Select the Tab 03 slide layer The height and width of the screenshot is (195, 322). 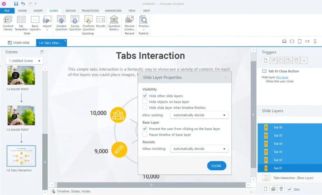click(x=278, y=152)
